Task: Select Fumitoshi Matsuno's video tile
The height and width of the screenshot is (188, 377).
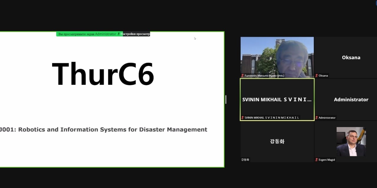Action: [277, 56]
